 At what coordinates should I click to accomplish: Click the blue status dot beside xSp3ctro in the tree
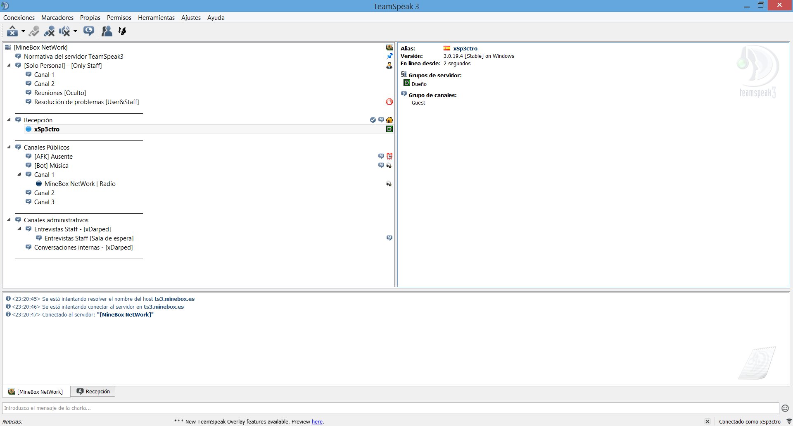point(28,129)
